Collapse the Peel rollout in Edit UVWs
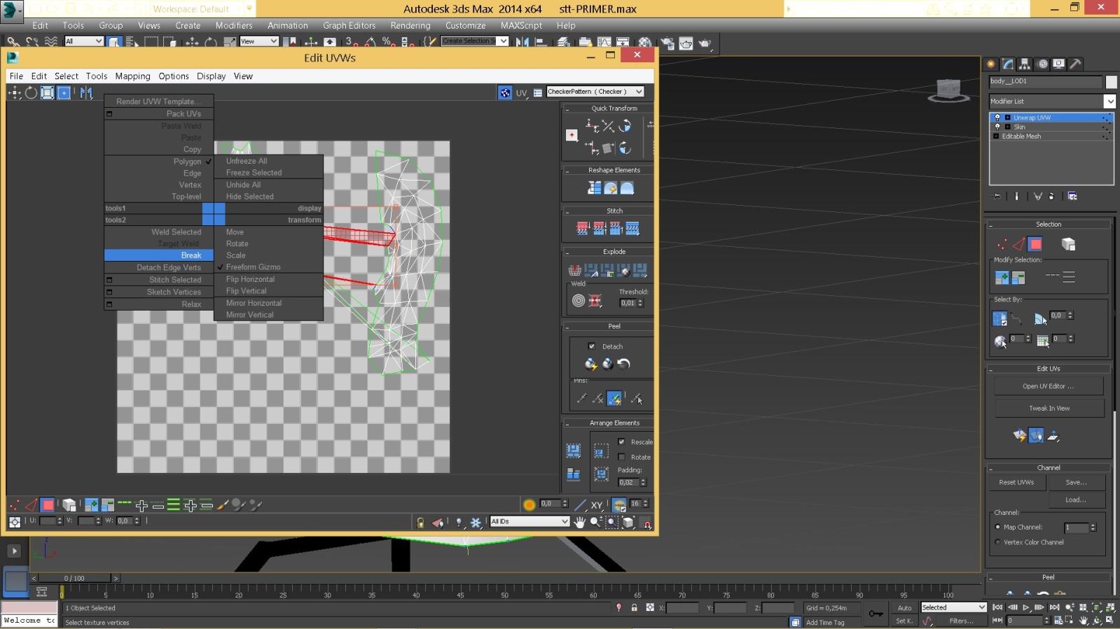Viewport: 1120px width, 629px height. pos(567,327)
